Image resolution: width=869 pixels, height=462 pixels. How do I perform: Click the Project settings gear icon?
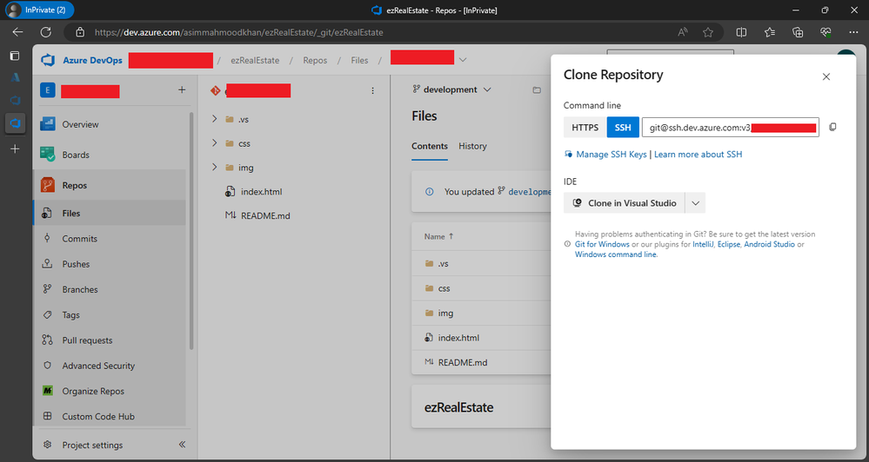pos(48,445)
